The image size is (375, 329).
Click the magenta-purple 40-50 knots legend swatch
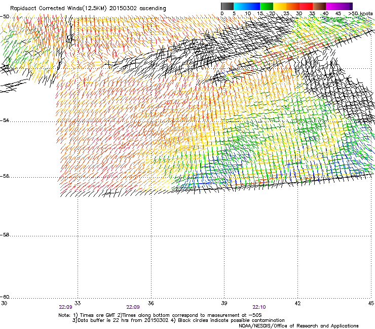[339, 6]
